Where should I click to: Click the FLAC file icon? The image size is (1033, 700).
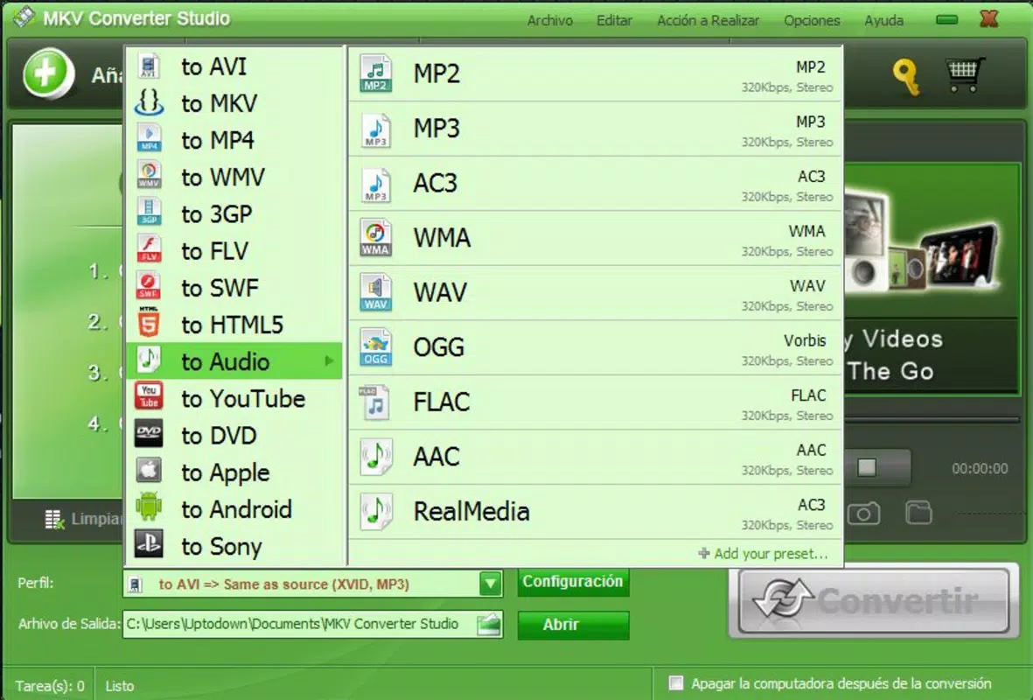[x=375, y=402]
